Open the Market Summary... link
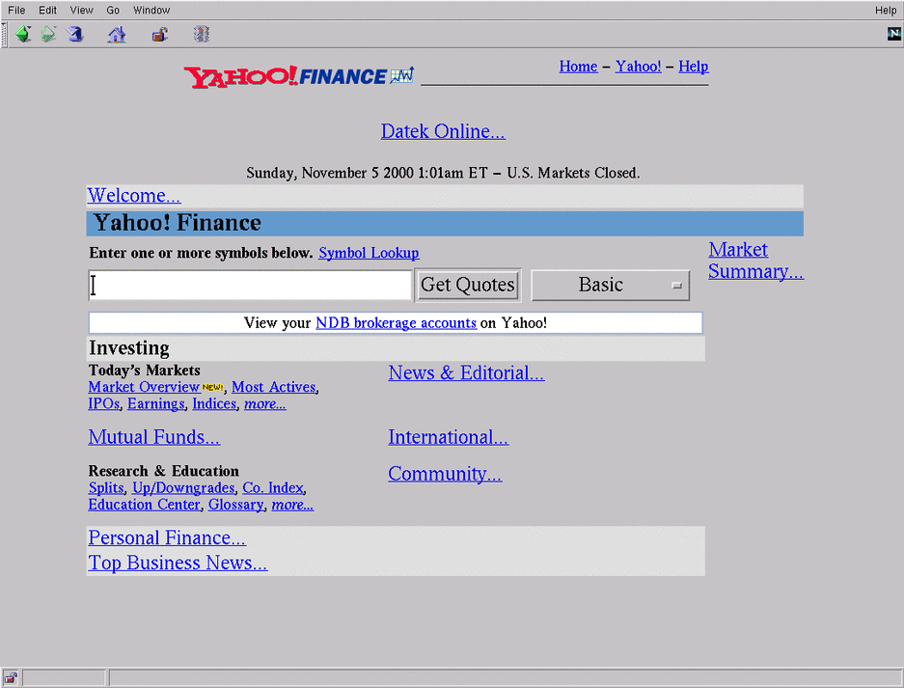Image resolution: width=904 pixels, height=688 pixels. click(x=755, y=261)
